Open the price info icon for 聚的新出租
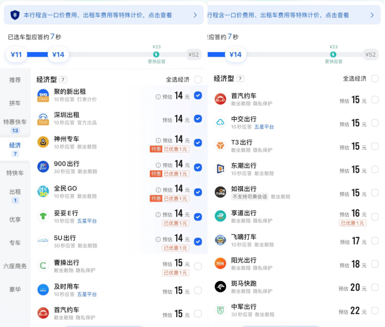The height and width of the screenshot is (327, 385). 158,97
